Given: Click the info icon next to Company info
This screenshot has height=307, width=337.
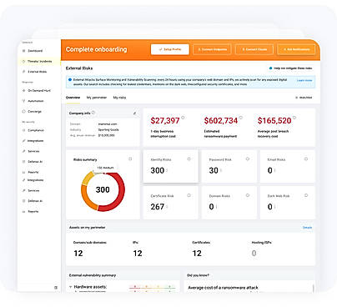Looking at the screenshot, I should 93,113.
